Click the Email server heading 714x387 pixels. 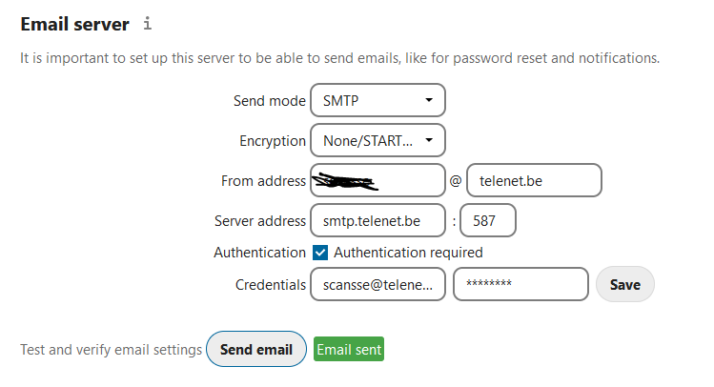pyautogui.click(x=74, y=23)
